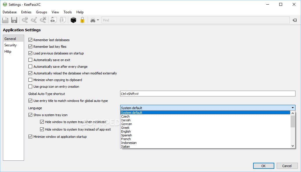The image size is (301, 172).
Task: Click the Cancel button
Action: tap(287, 166)
